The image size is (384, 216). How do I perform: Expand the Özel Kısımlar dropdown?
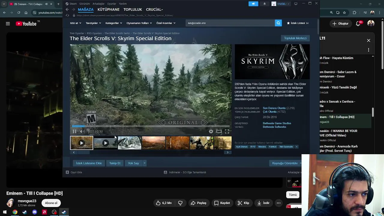click(x=166, y=23)
